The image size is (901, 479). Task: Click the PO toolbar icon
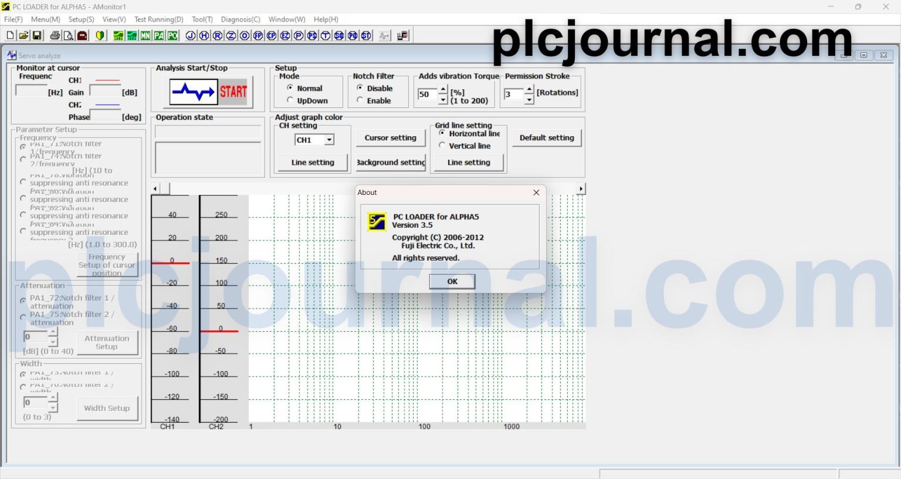(x=172, y=35)
